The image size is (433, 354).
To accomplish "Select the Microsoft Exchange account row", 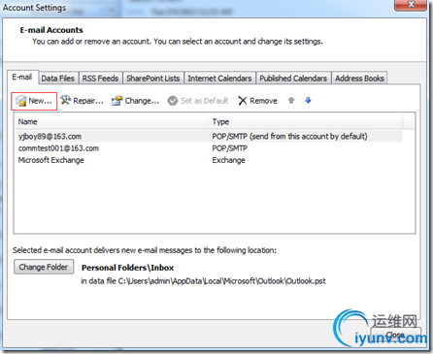I will [x=209, y=160].
